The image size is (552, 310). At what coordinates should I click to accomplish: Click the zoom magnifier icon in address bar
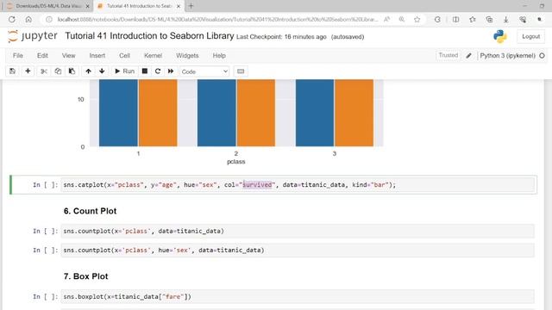click(402, 19)
